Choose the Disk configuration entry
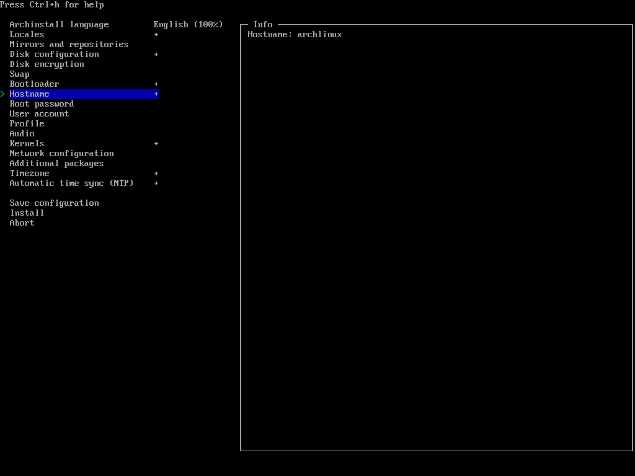This screenshot has width=635, height=476. (55, 55)
